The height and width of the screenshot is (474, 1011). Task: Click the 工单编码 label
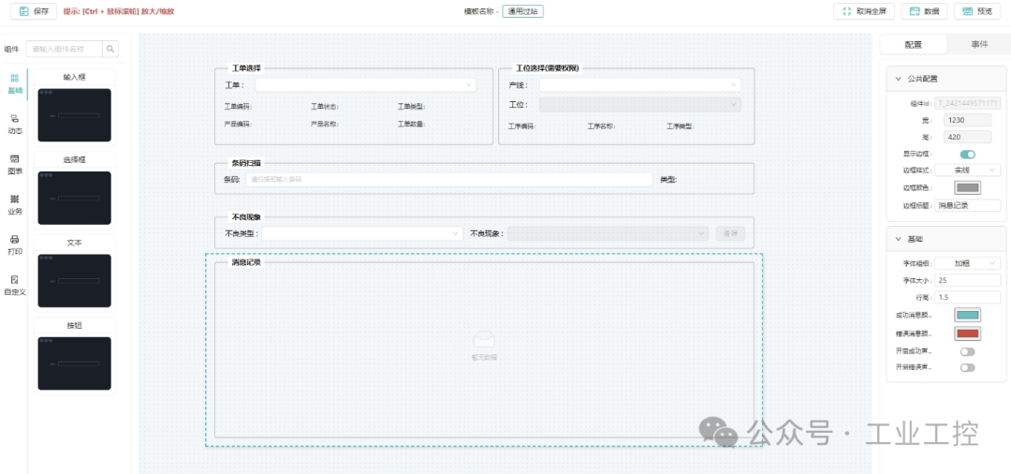click(237, 107)
